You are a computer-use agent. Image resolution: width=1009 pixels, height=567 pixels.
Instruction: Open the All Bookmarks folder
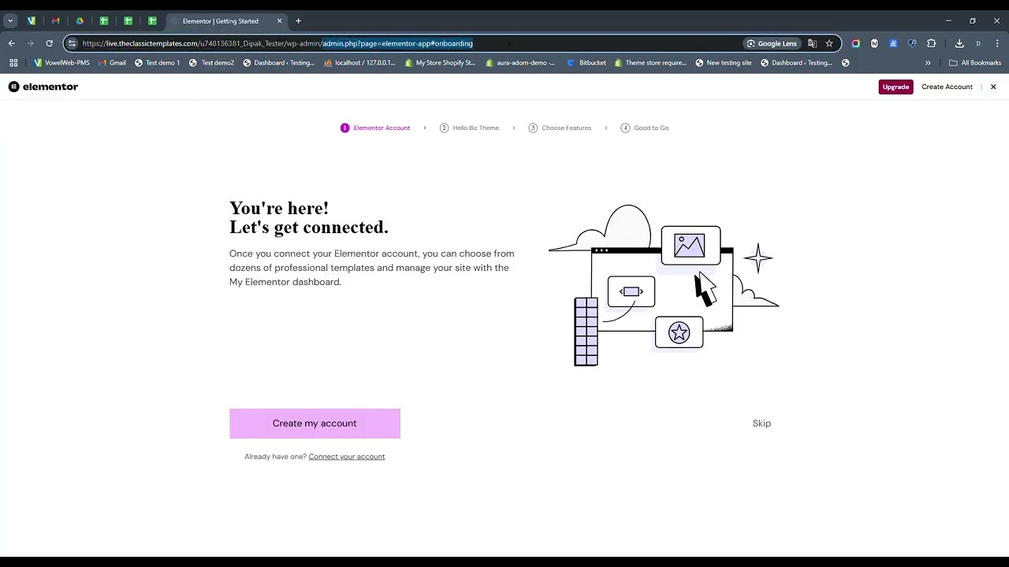click(975, 63)
